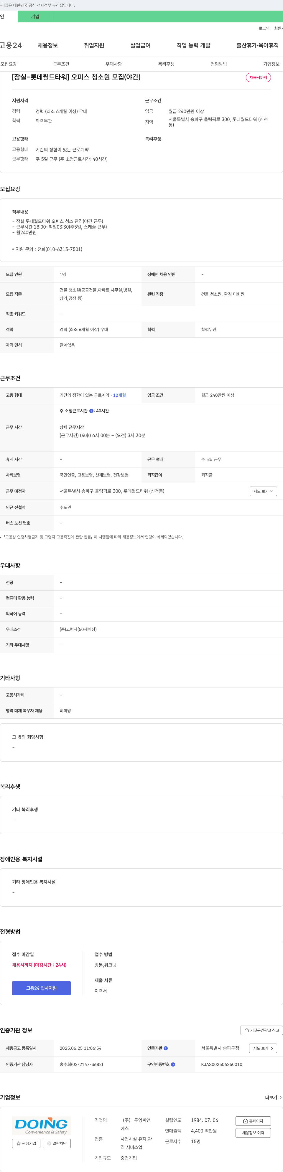Expand 지도 보기 in 근무 예정지 row

tap(263, 491)
